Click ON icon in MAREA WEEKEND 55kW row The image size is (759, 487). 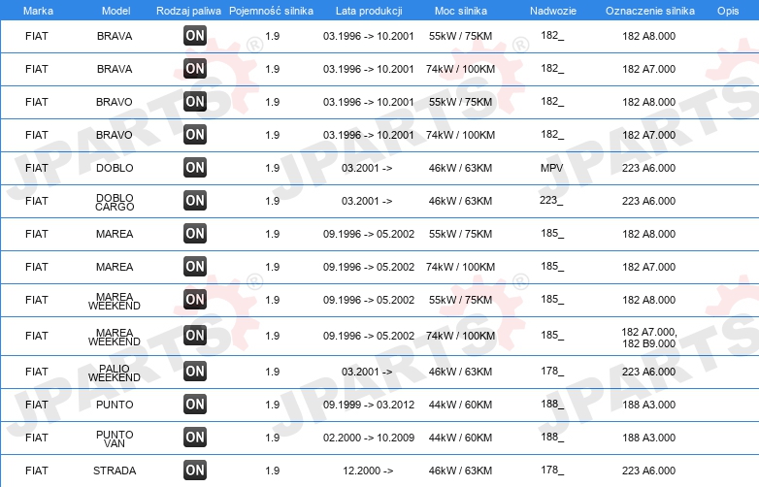[x=195, y=300]
